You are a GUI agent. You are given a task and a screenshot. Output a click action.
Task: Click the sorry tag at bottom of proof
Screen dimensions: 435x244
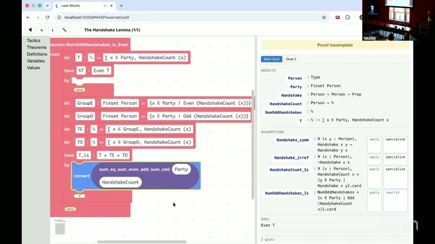70,209
